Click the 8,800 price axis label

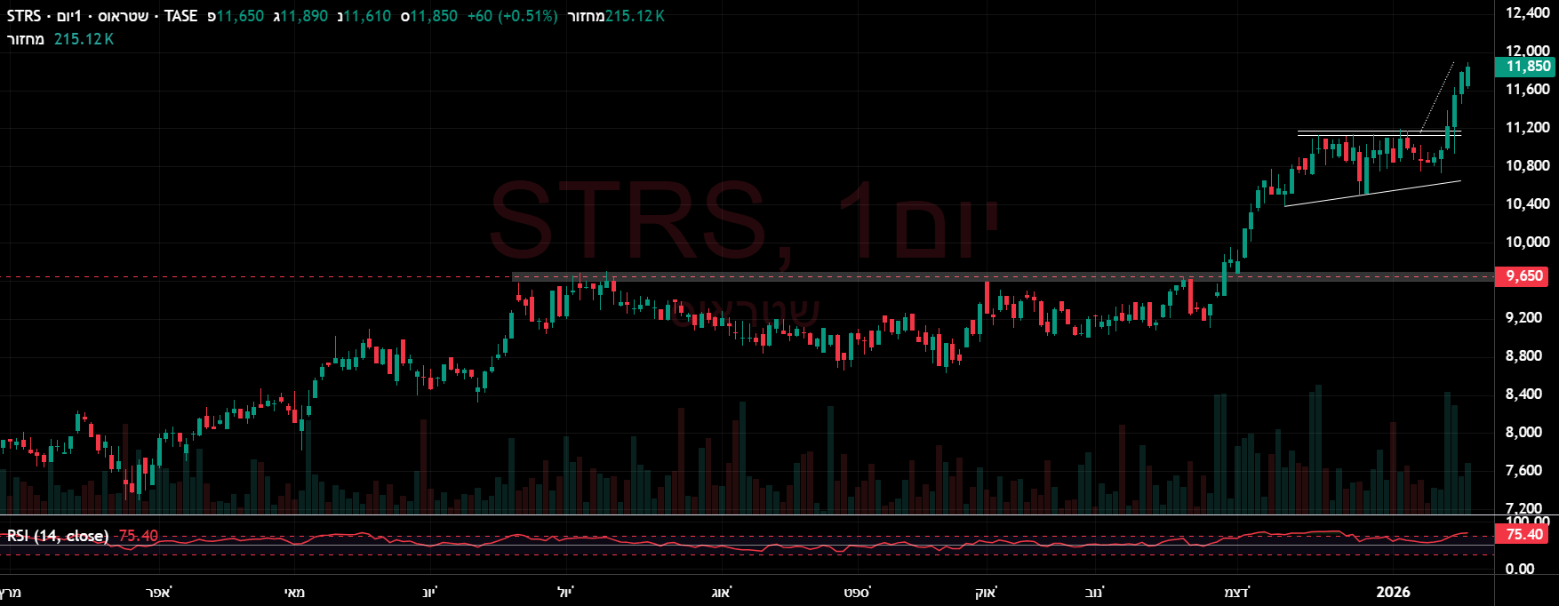point(1523,355)
